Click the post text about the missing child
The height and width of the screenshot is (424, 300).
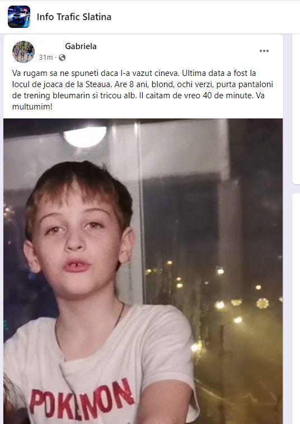click(143, 90)
